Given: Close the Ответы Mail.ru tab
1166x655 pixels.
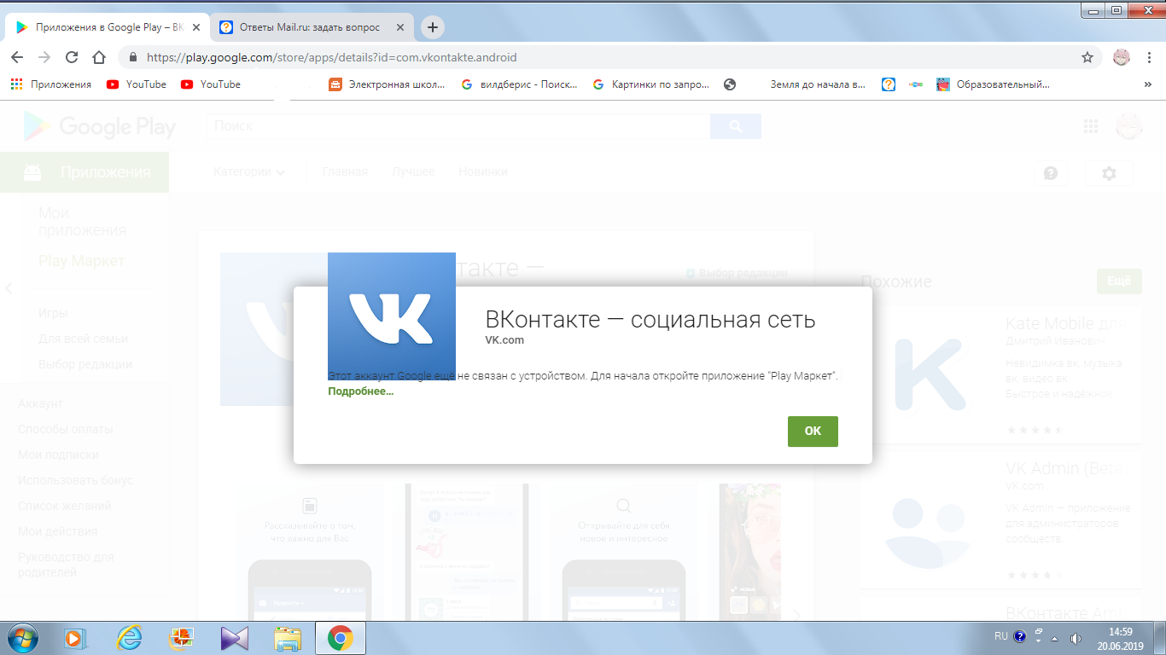Looking at the screenshot, I should click(x=401, y=27).
